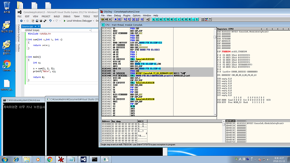Viewport: 290px width, 163px height.
Task: Click Step into icon in OllyDbg
Action: click(x=125, y=19)
